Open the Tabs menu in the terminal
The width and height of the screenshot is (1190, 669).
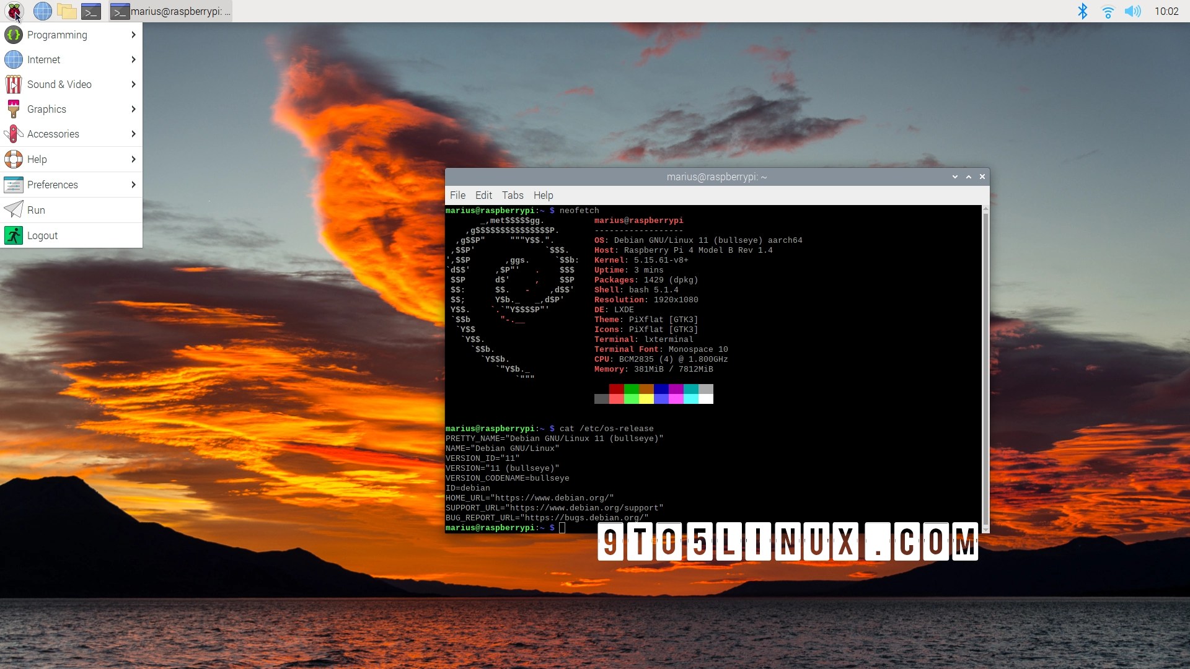tap(513, 195)
